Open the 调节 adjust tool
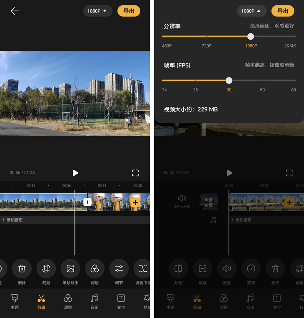 (x=119, y=272)
